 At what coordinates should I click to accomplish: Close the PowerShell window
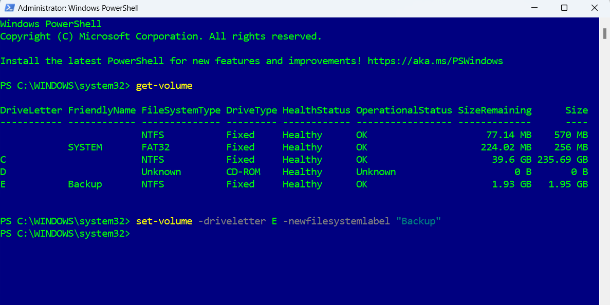pos(594,8)
